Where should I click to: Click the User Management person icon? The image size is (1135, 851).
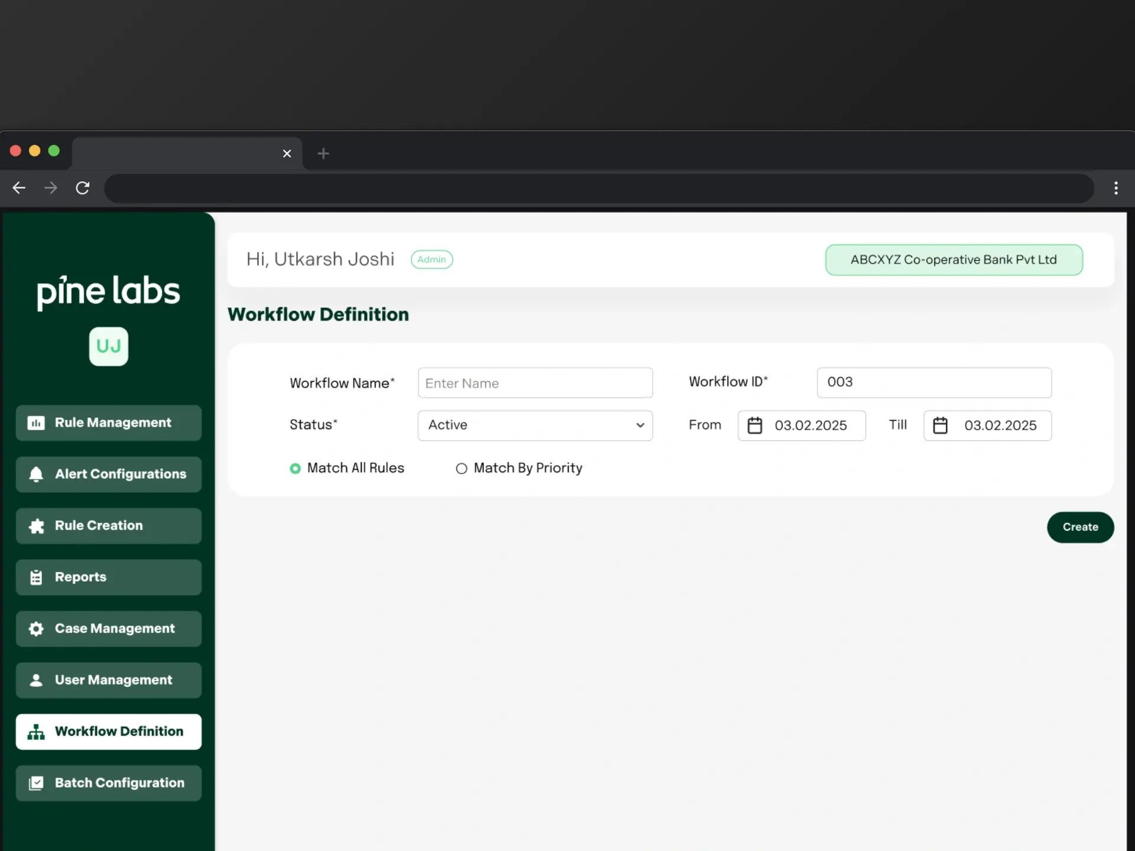pos(36,680)
